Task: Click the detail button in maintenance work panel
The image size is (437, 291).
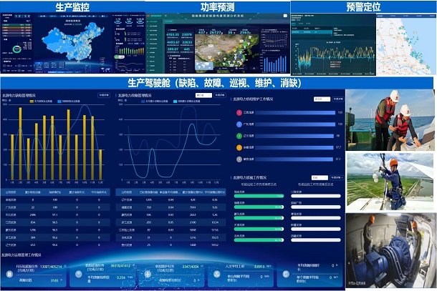Action: click(338, 99)
